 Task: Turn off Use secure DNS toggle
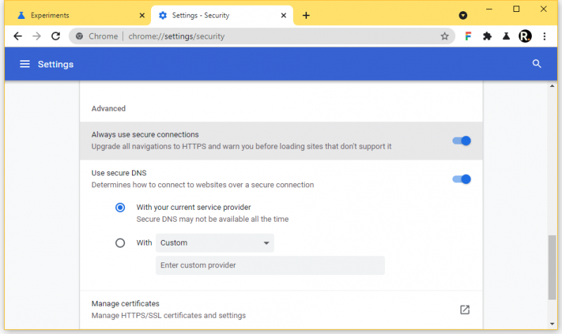(x=462, y=179)
